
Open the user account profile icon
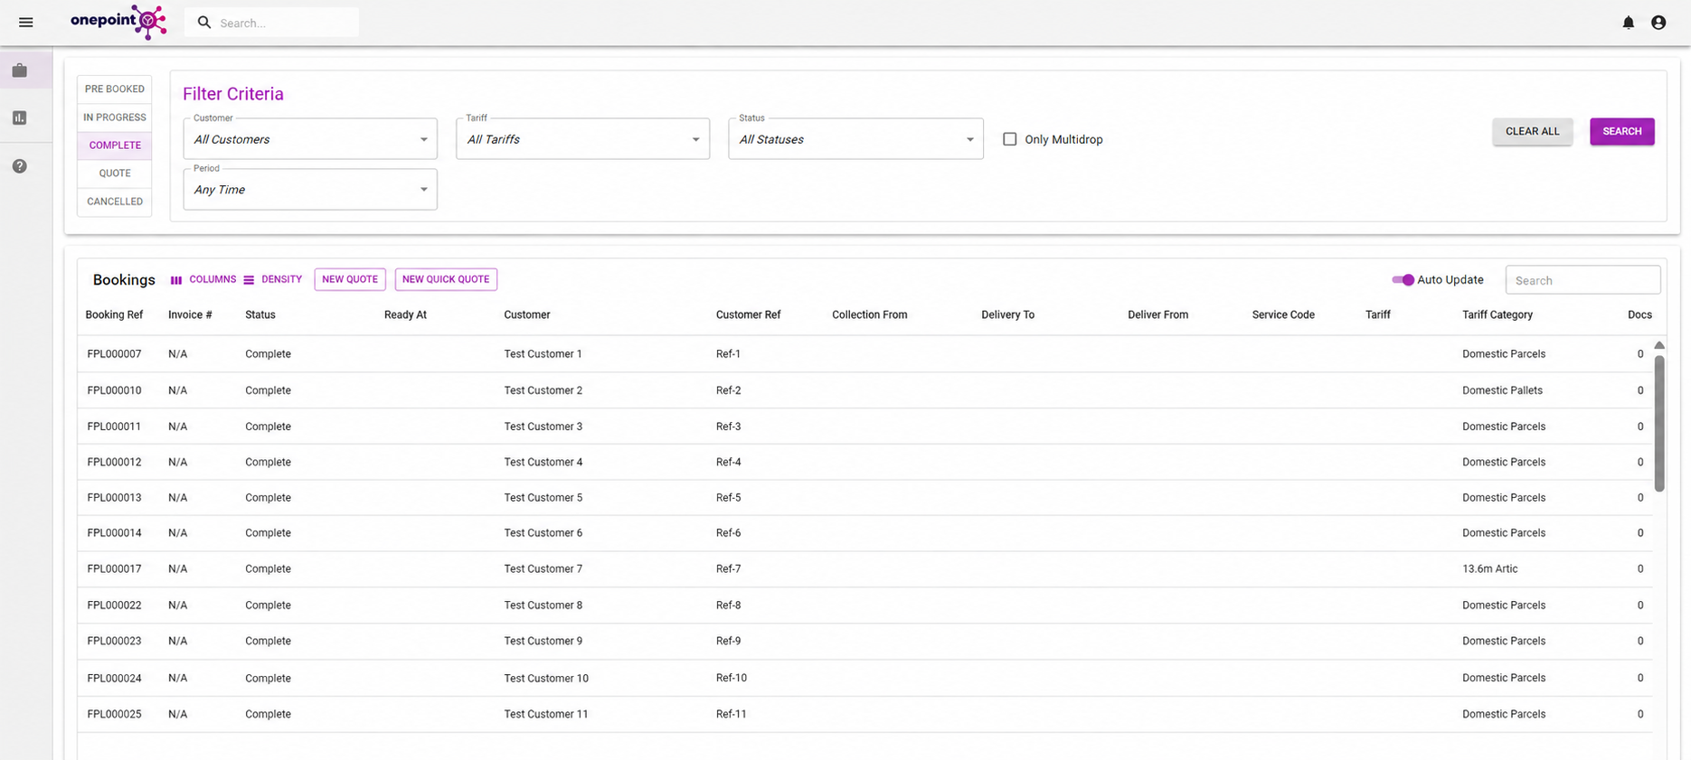[1658, 23]
